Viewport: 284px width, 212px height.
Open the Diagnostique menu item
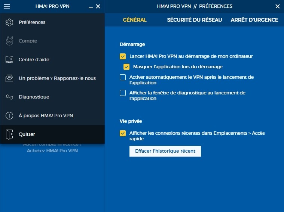click(52, 97)
